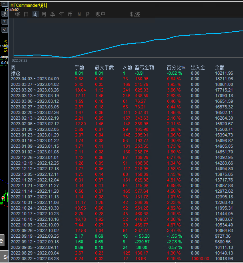
Task: Select week row 2022.12.05 ~ 2022.12.11
Action: [x=122, y=174]
